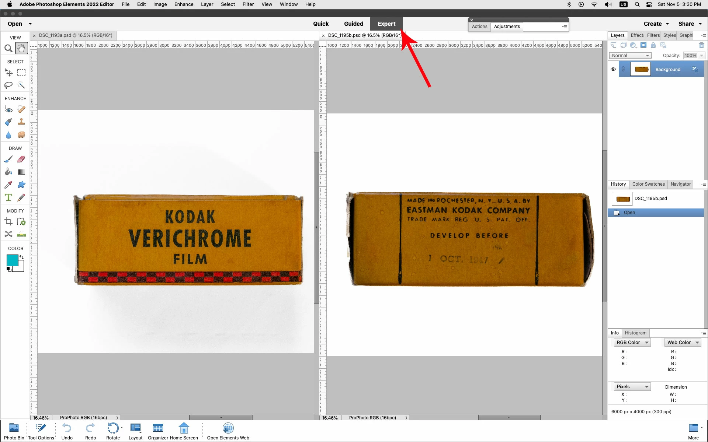The image size is (708, 442).
Task: Open the Normal blend mode dropdown
Action: 630,56
